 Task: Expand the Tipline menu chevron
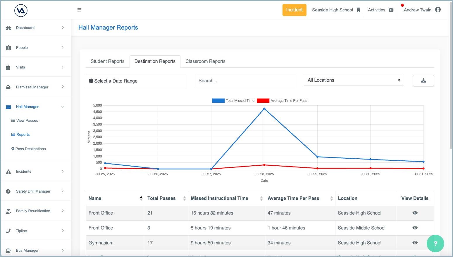pos(63,230)
